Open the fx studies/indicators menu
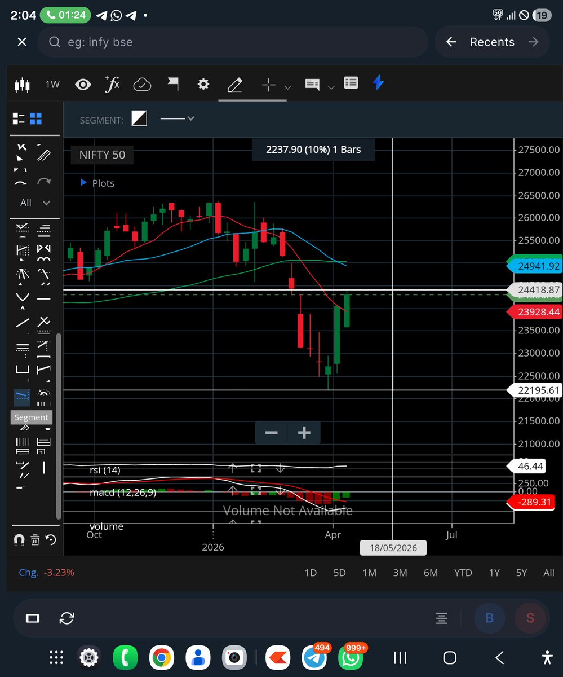 click(112, 84)
